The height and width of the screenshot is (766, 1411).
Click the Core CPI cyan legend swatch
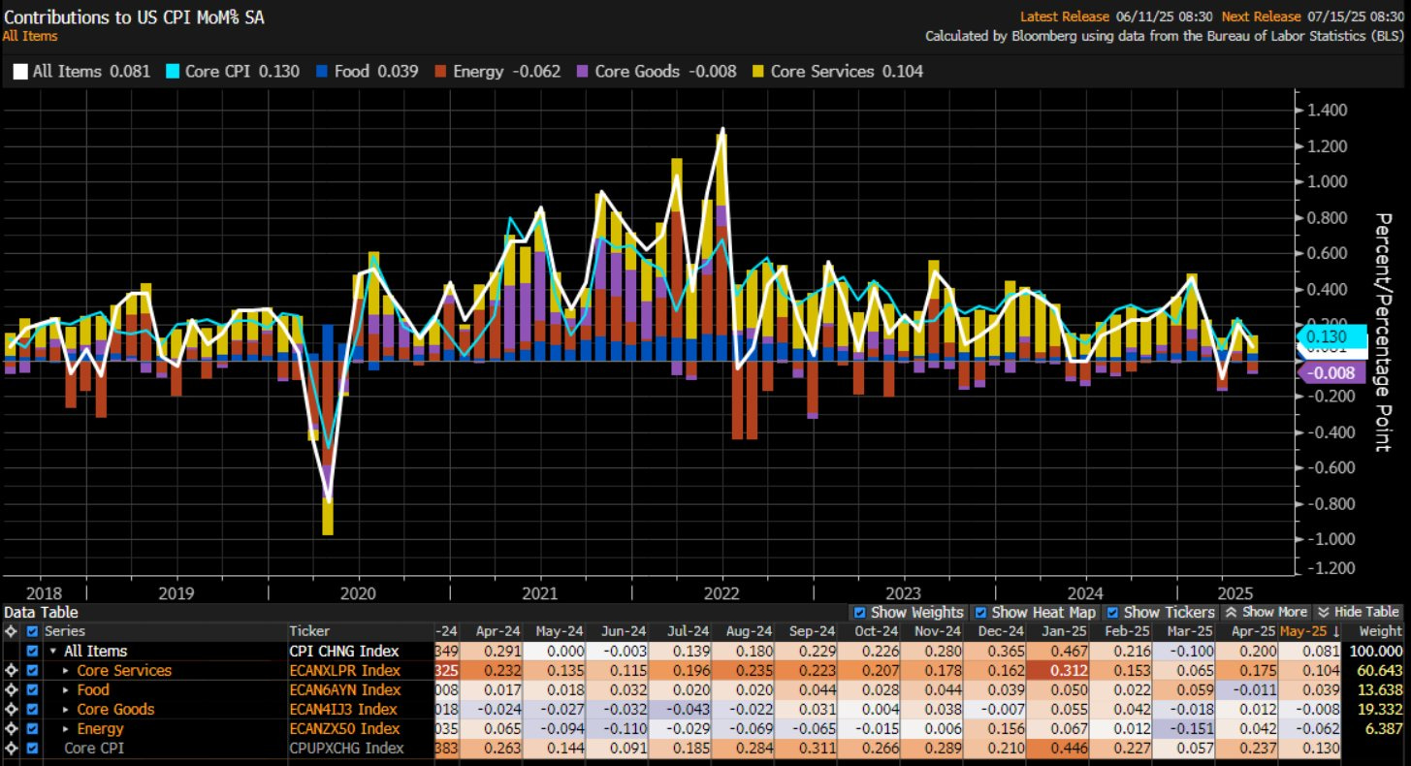click(175, 72)
